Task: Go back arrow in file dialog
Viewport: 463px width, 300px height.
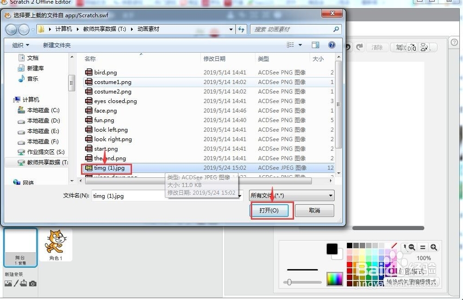Action: click(11, 30)
